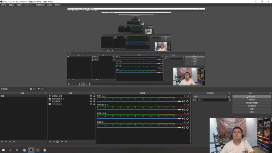272x153 pixels.
Task: Move scene up arrow in 场景 panel
Action: pos(10,142)
